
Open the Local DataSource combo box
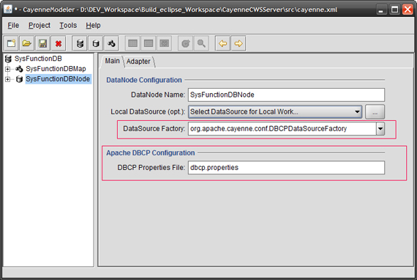(x=275, y=111)
